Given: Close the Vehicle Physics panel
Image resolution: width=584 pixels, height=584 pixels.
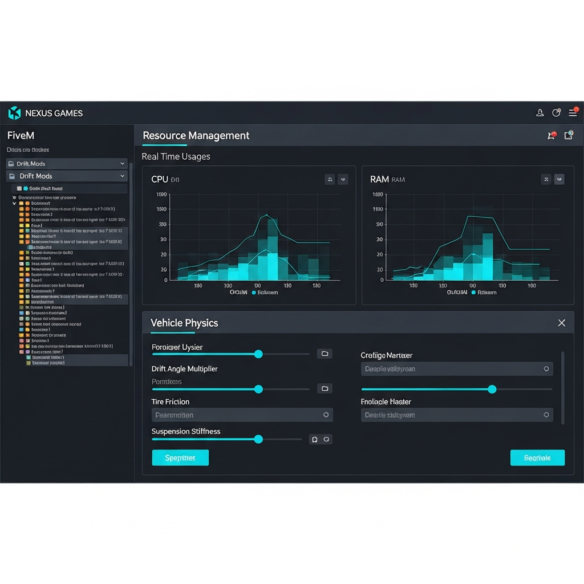Looking at the screenshot, I should click(562, 323).
